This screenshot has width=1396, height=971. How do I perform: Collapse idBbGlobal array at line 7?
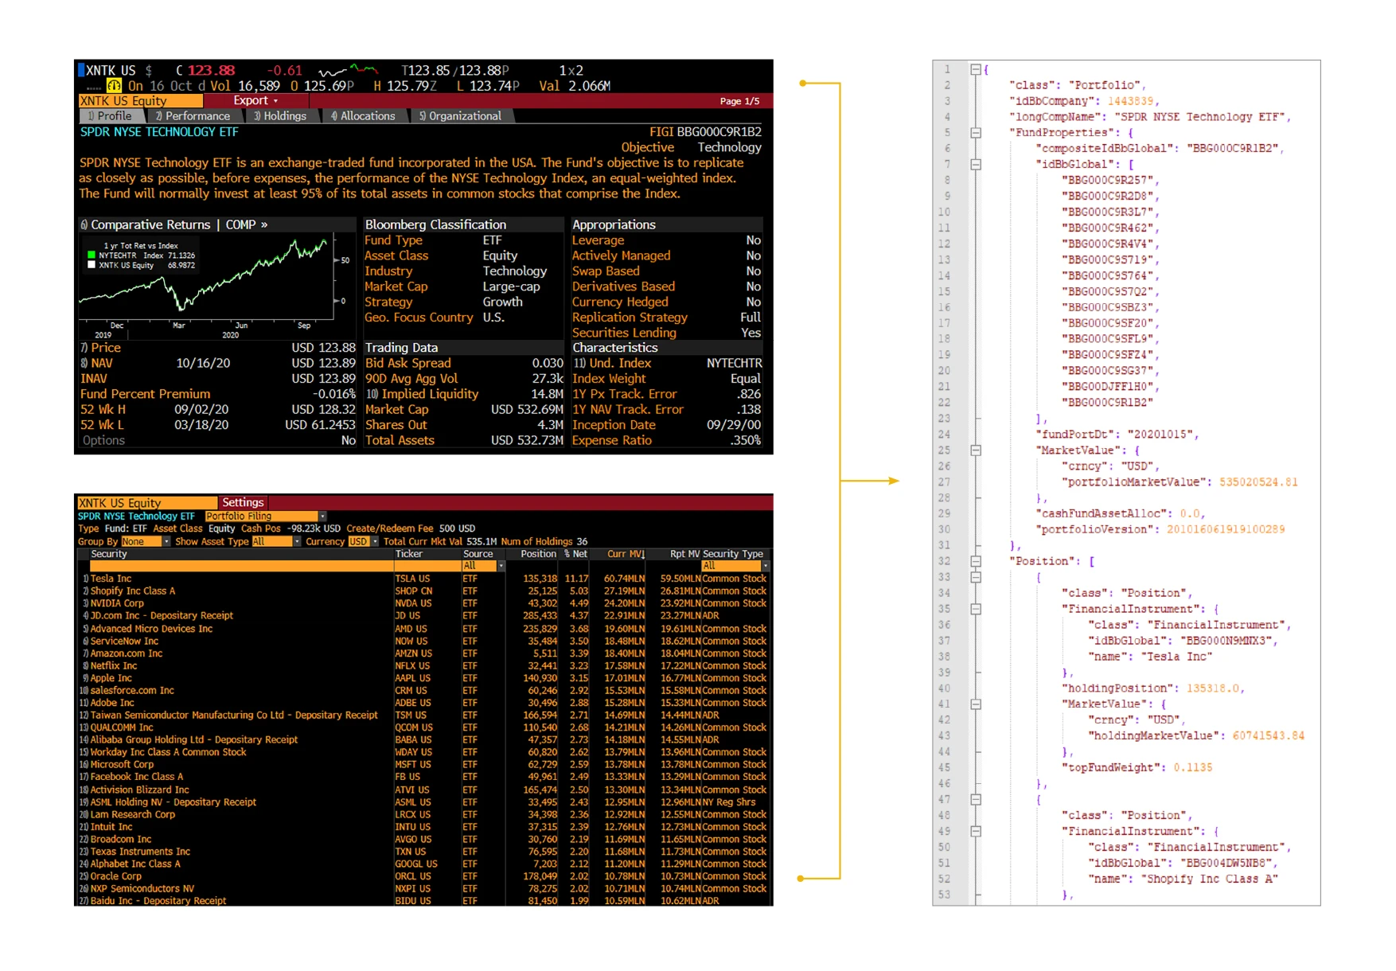pos(975,165)
